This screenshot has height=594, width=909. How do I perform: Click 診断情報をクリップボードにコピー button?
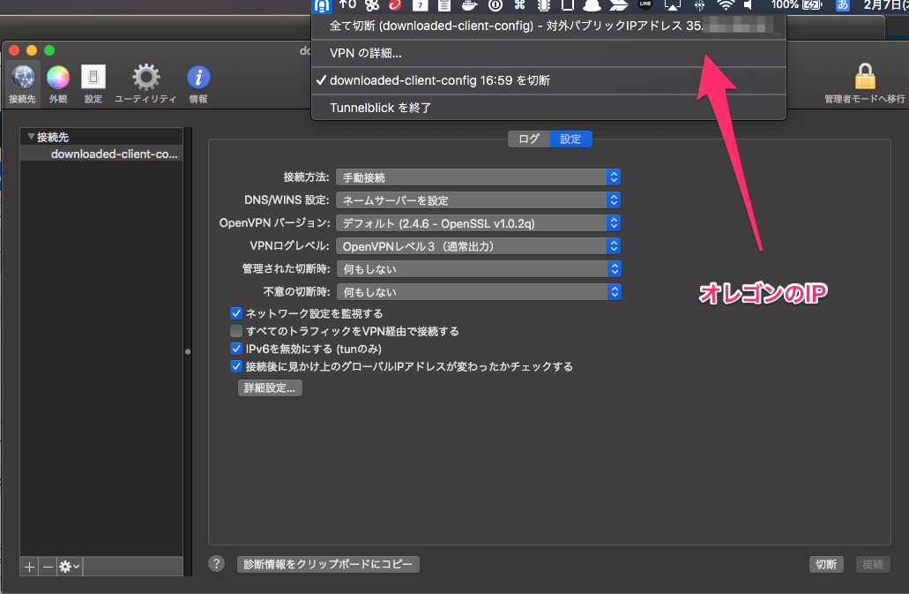pos(328,565)
